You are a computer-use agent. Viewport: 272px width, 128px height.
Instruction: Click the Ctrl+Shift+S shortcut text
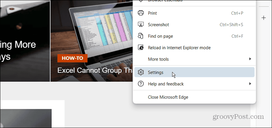(232, 25)
